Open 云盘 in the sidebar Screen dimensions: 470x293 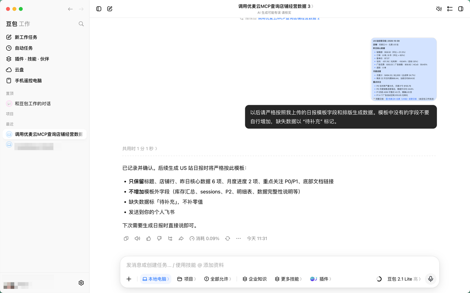[x=45, y=70]
